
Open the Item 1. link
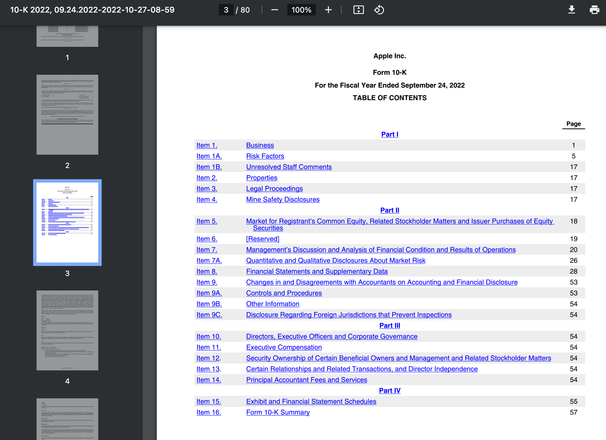tap(207, 145)
